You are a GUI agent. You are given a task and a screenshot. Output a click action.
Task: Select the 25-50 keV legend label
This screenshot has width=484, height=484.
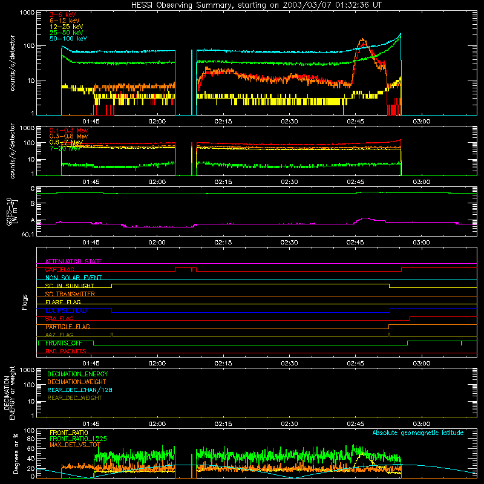67,33
